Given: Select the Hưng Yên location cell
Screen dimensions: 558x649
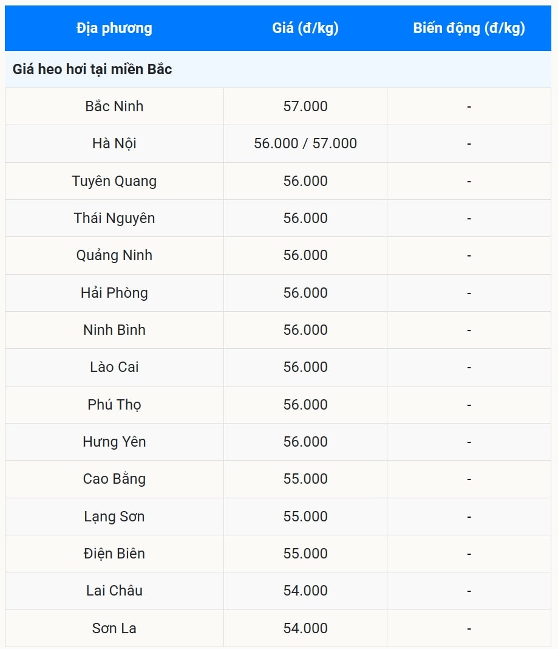Looking at the screenshot, I should coord(114,442).
